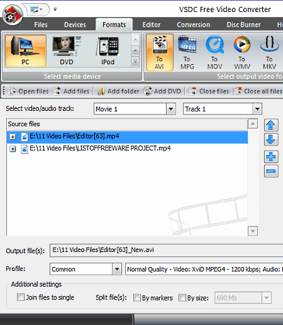Expand the LISTOFFREEWARE PROJECT.mp4 tree node
The image size is (283, 325).
[13, 149]
